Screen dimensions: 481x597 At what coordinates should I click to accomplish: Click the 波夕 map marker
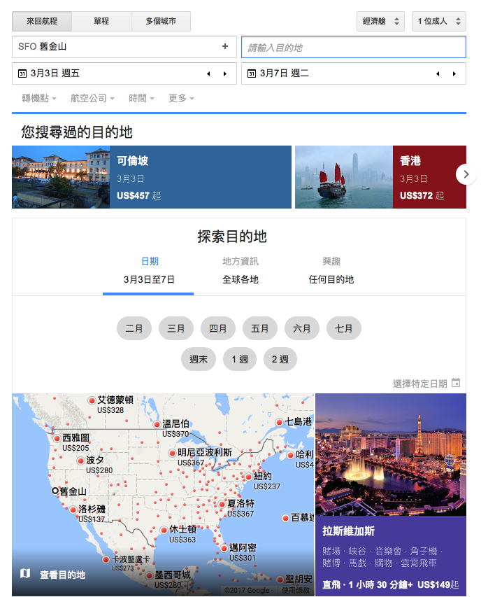[80, 461]
